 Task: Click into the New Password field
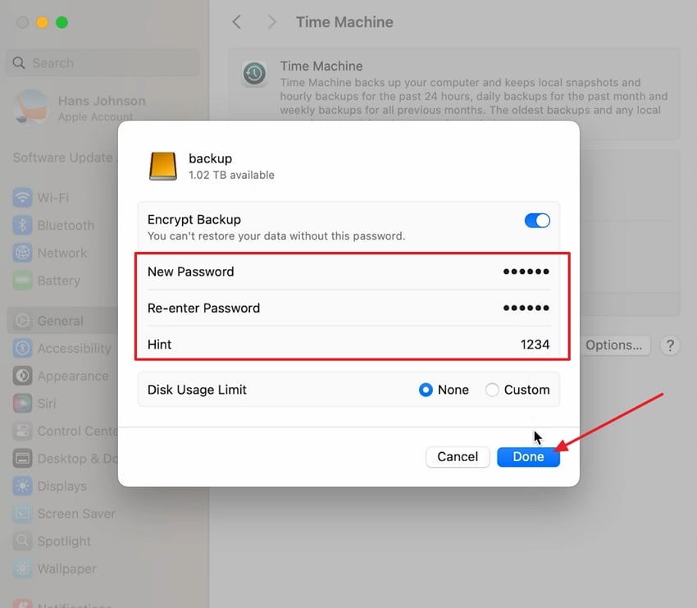click(348, 272)
